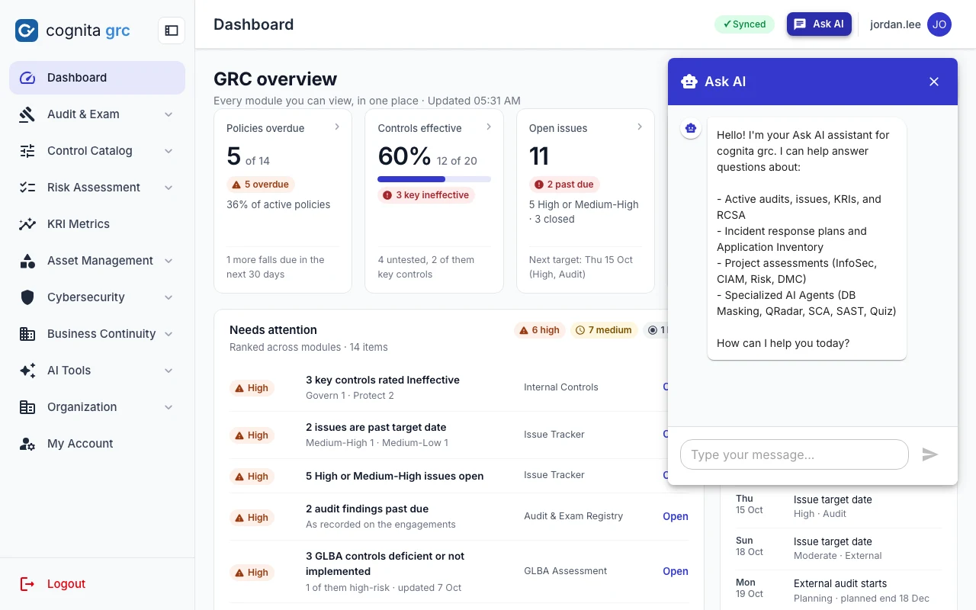Expand the Asset Management chevron
This screenshot has height=610, width=976.
pos(169,261)
